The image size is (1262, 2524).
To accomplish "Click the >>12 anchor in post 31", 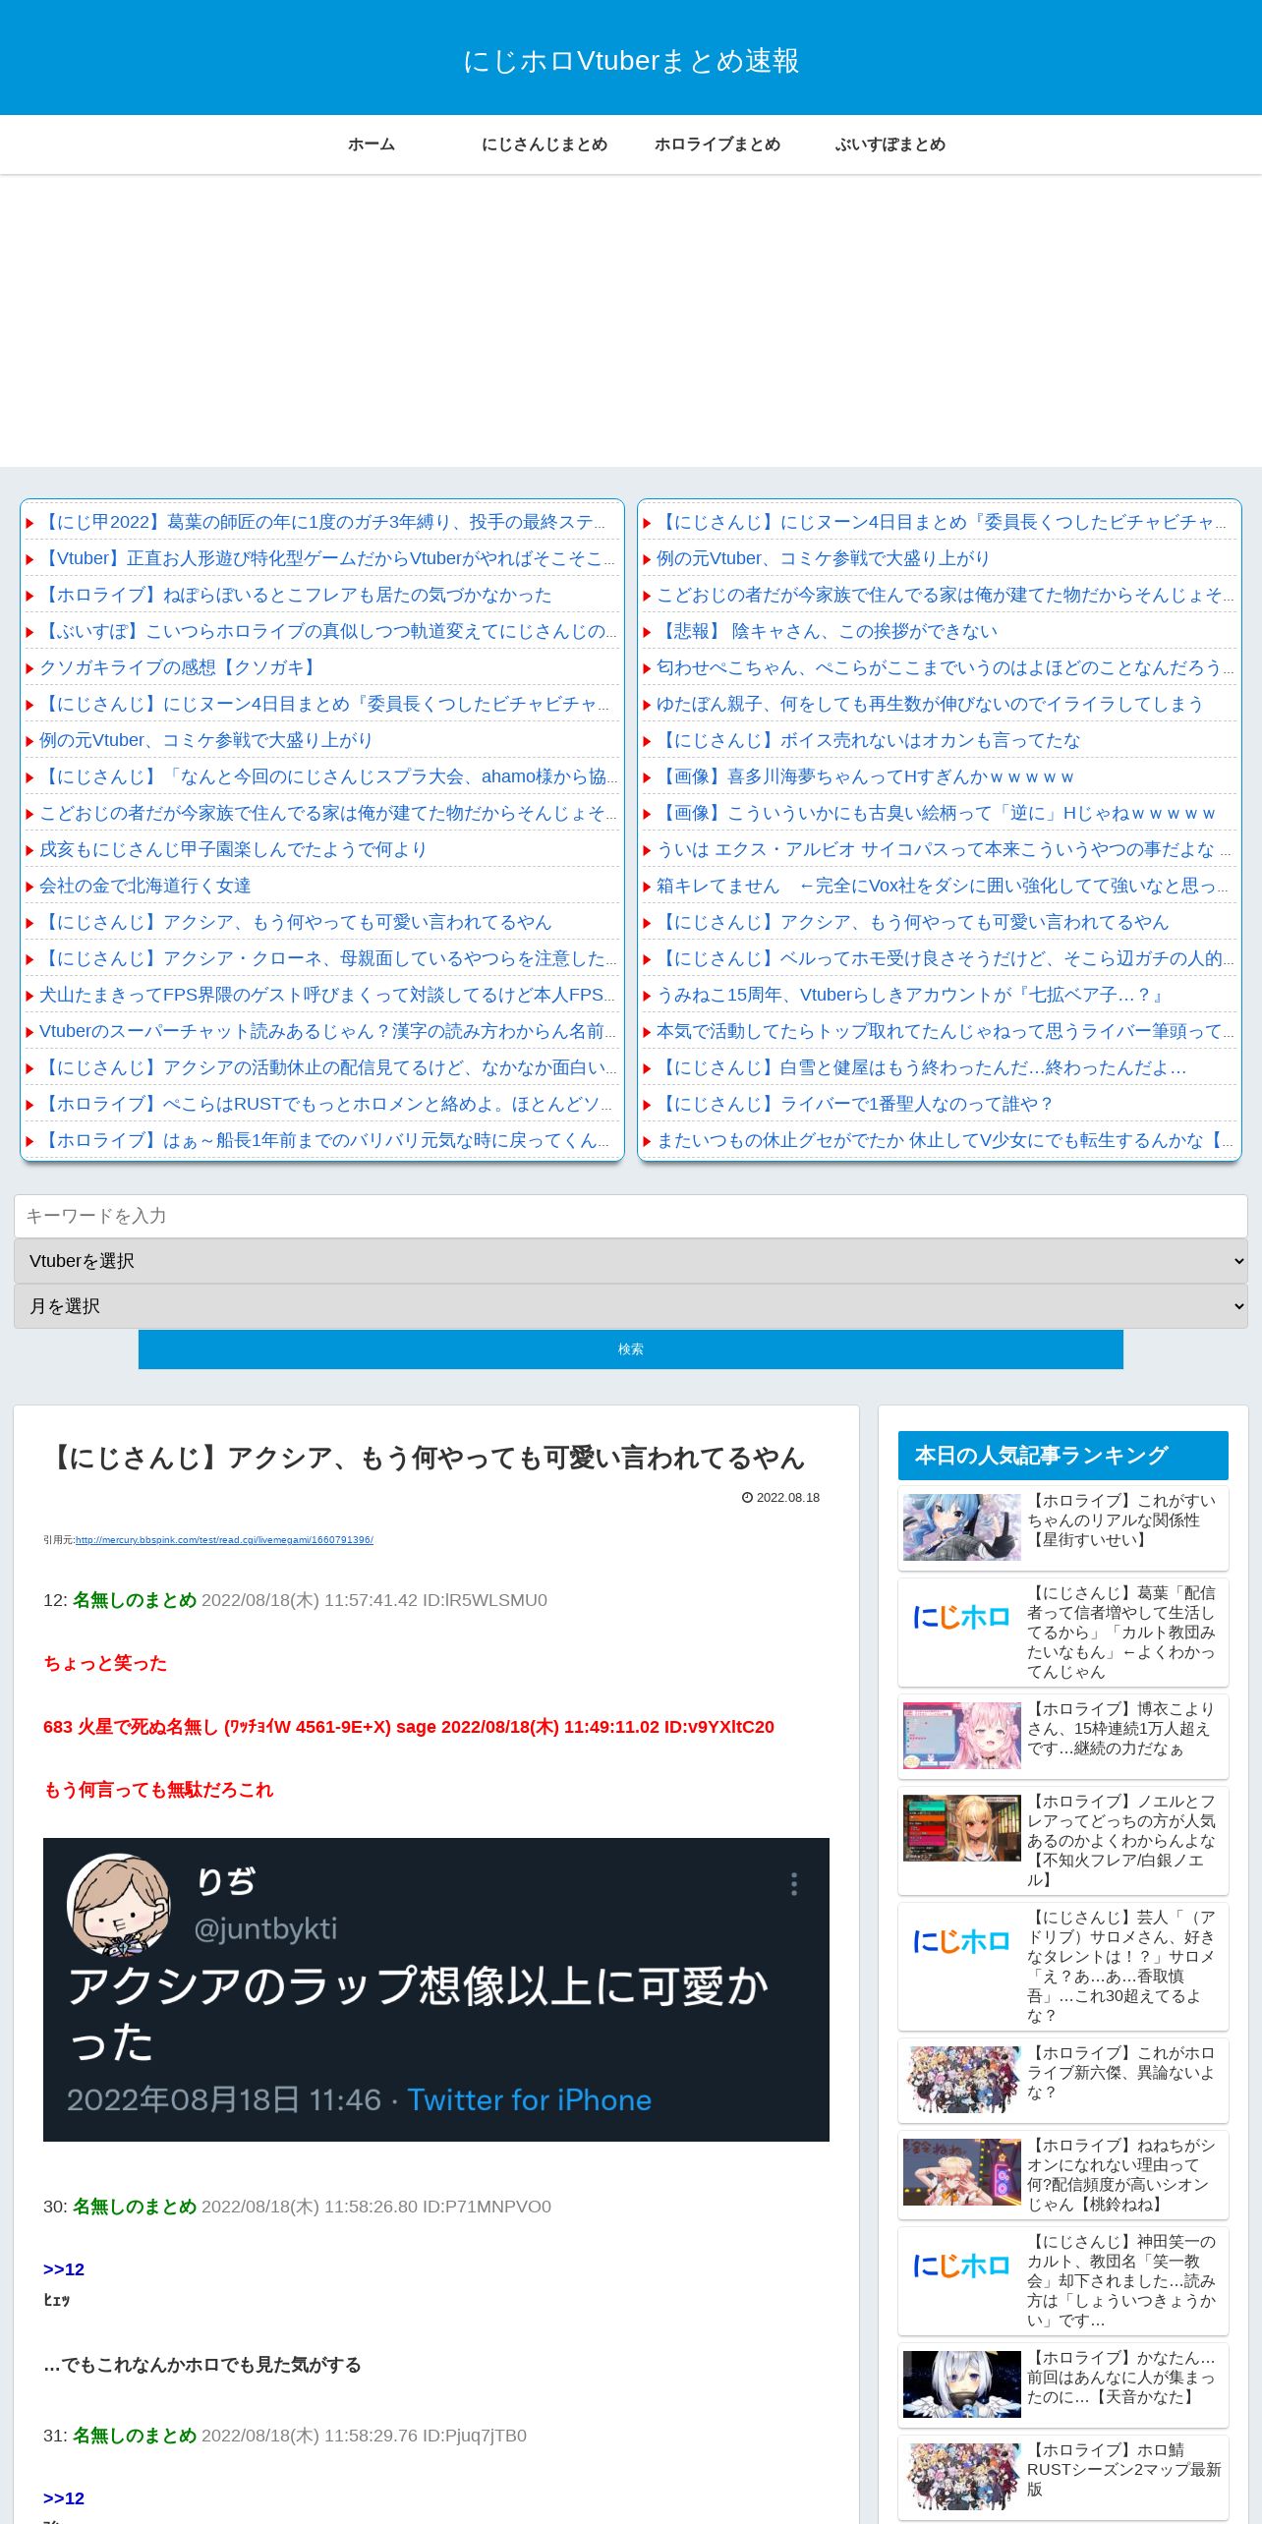I will coord(64,2498).
